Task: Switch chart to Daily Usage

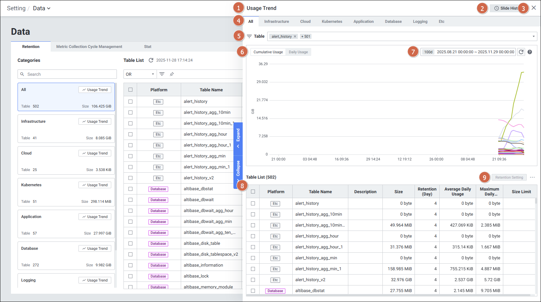Action: tap(298, 52)
